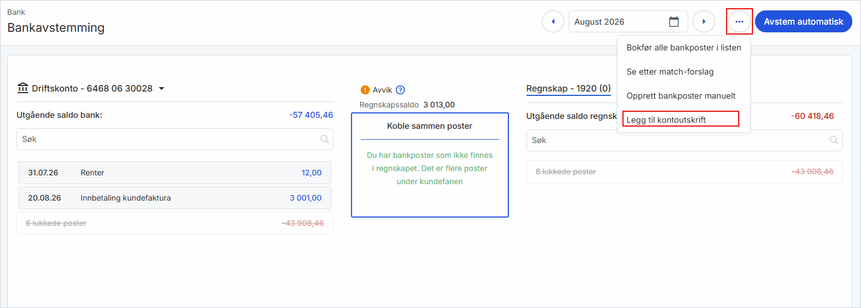Screen dimensions: 861x308
Task: Click the date 20.08.26
Action: [44, 198]
